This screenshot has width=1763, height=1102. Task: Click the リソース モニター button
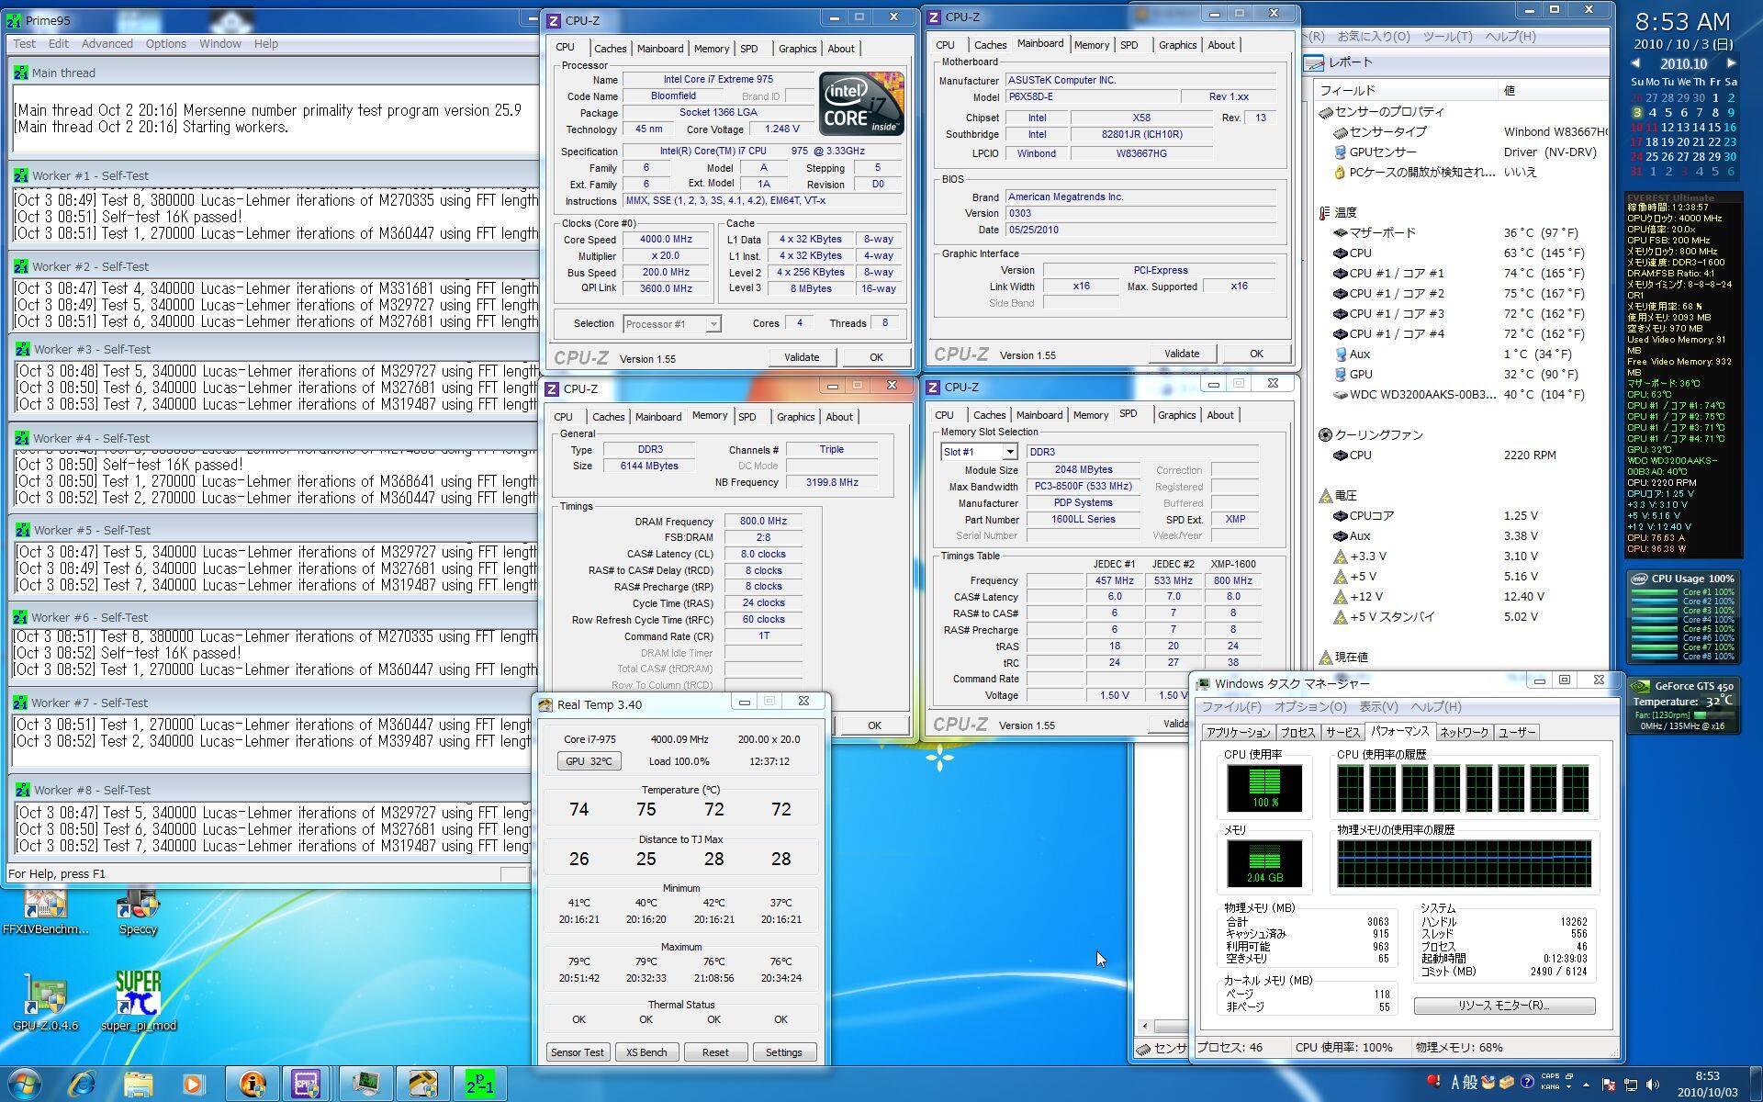click(x=1503, y=1006)
